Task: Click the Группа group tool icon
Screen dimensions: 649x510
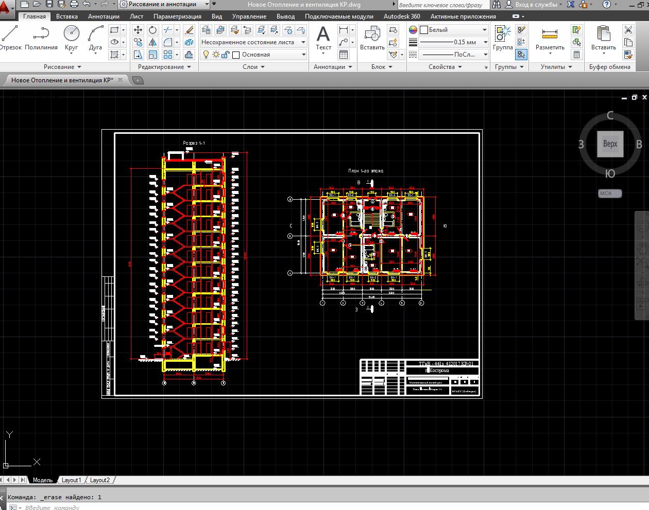Action: point(503,38)
